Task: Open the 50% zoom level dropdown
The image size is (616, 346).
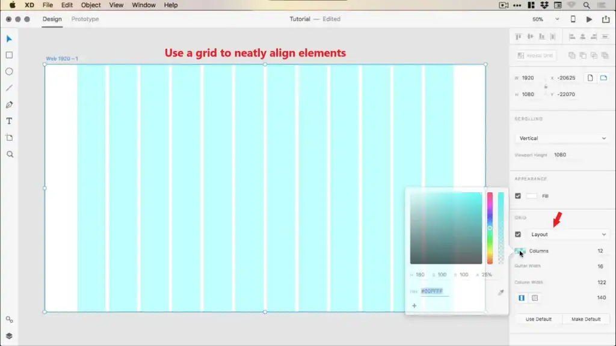Action: 546,19
